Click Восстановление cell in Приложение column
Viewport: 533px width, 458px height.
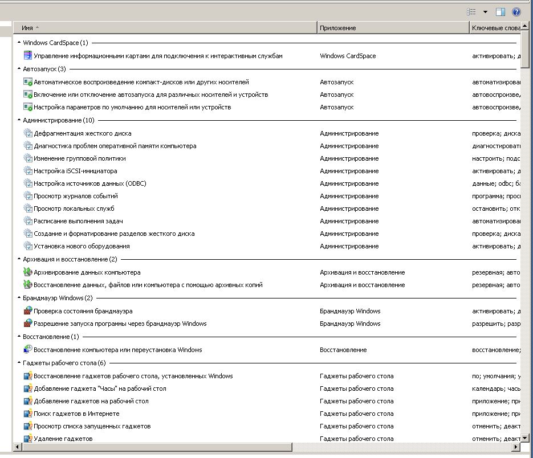click(343, 350)
